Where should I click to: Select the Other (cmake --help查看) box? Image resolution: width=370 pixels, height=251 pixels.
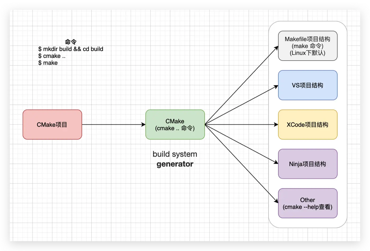coord(308,203)
